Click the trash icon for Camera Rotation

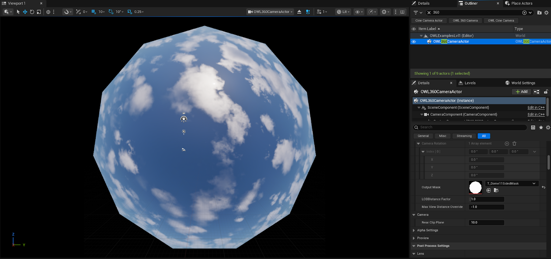(514, 144)
